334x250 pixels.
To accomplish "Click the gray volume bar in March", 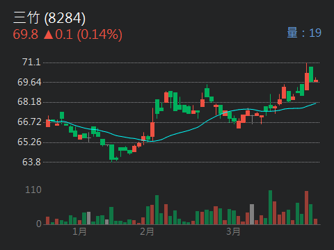I will pos(252,215).
